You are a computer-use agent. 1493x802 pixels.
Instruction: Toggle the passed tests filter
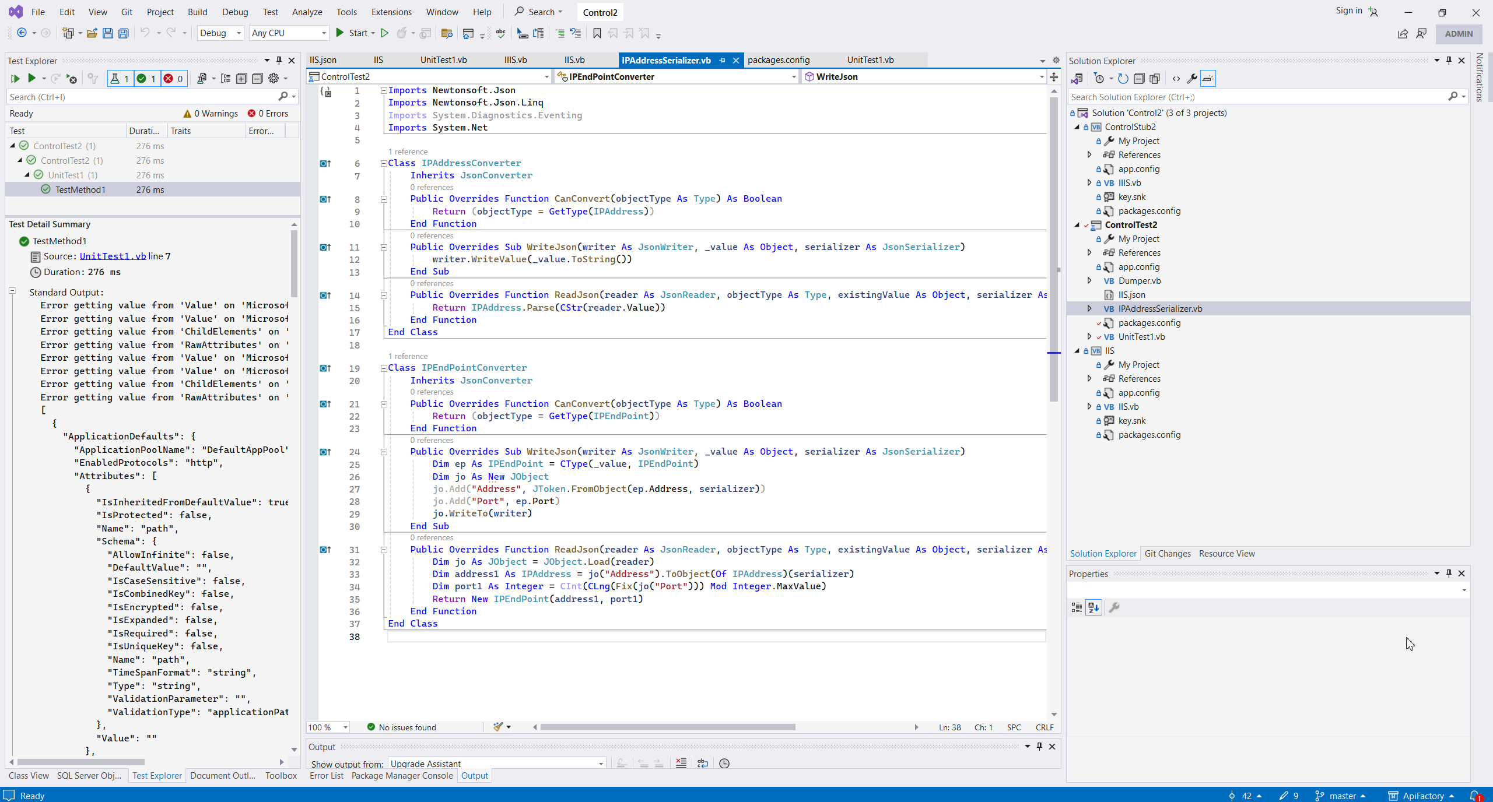coord(146,78)
